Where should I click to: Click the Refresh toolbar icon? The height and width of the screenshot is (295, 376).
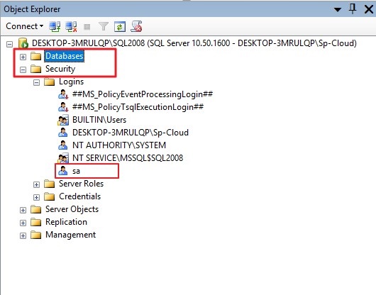(120, 27)
